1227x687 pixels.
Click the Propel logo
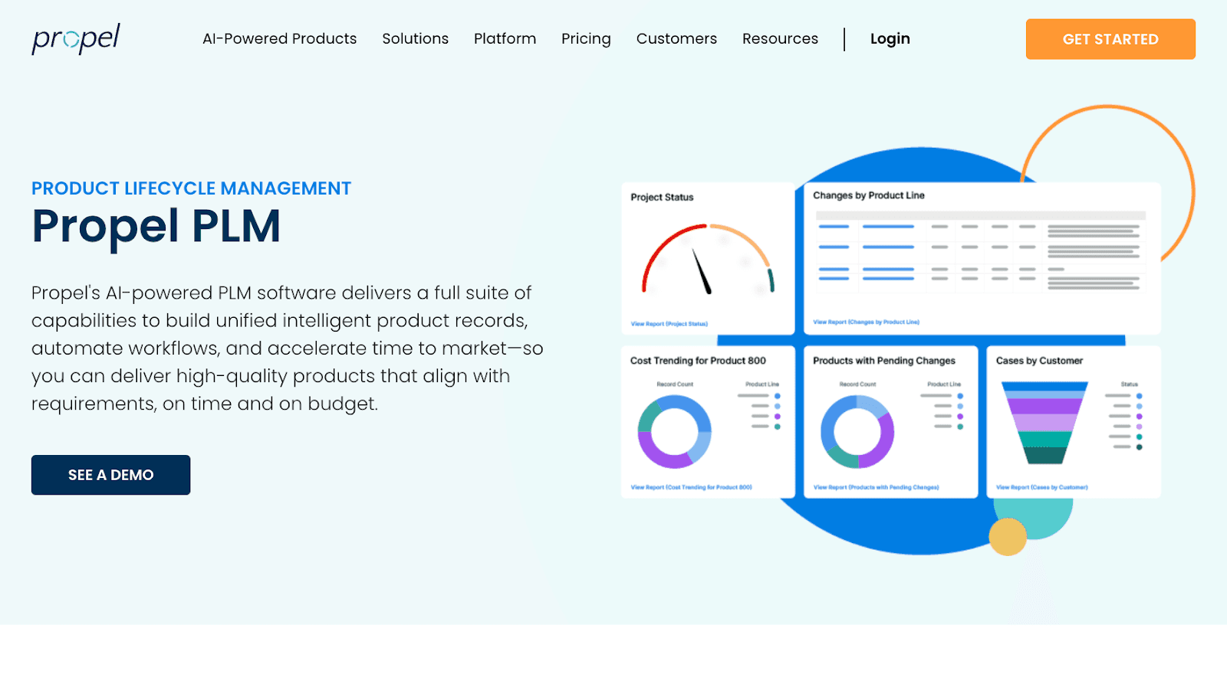(75, 38)
